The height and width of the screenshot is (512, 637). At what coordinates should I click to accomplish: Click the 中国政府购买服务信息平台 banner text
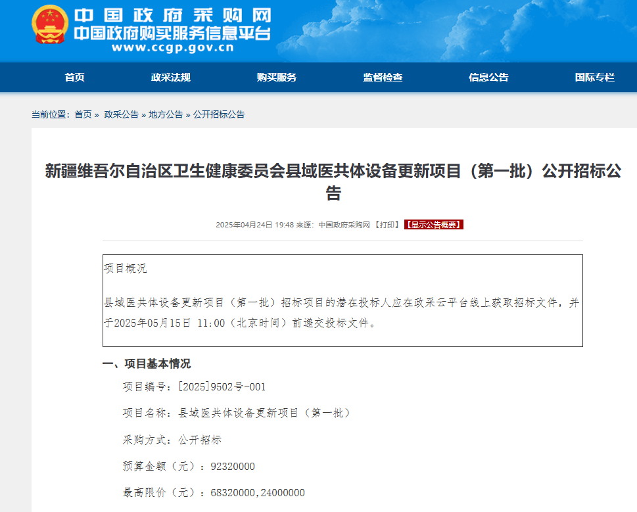tap(172, 34)
